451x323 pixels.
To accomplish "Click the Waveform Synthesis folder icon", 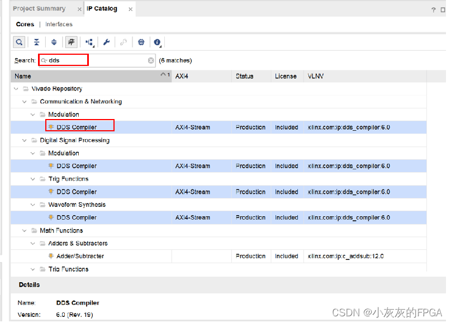I will click(x=42, y=205).
